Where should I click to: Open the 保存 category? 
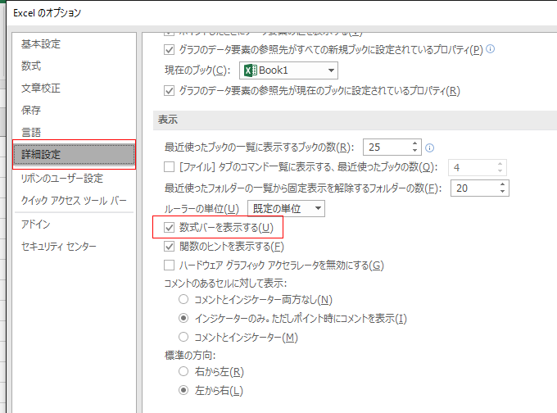[31, 110]
